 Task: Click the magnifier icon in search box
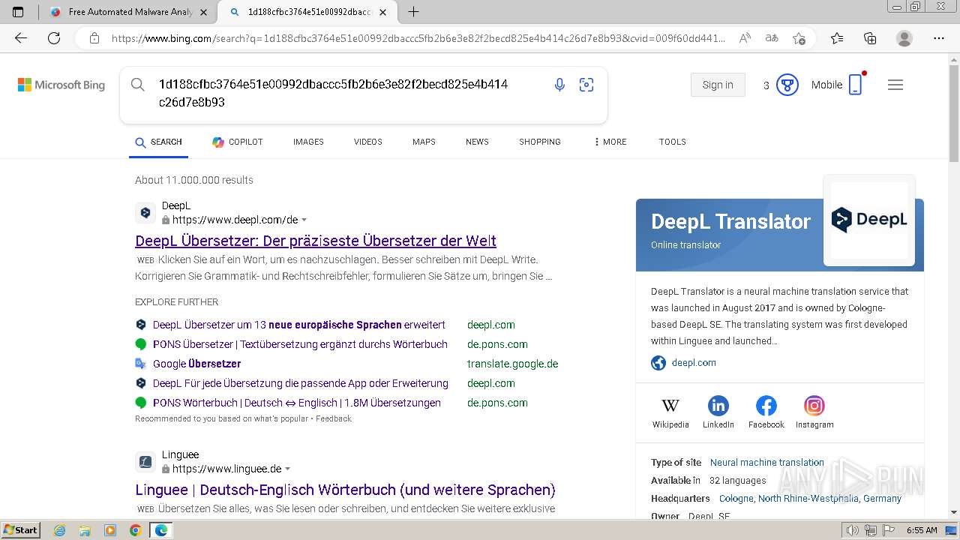[x=138, y=85]
